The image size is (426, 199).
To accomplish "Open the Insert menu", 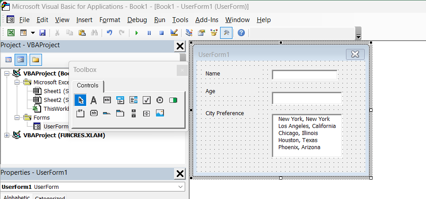I will coord(84,20).
